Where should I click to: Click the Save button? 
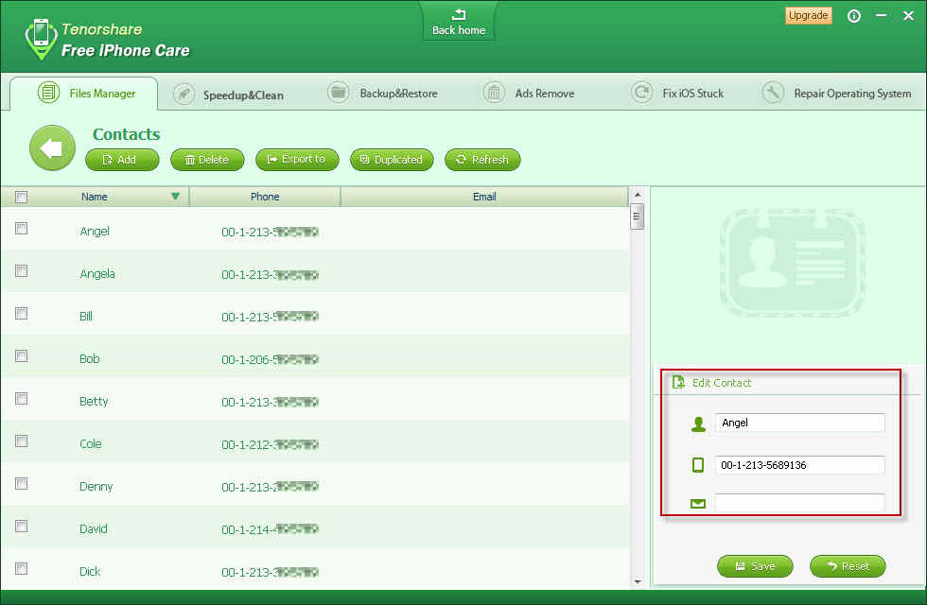point(755,566)
